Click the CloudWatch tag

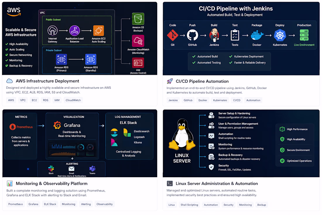pos(73,100)
